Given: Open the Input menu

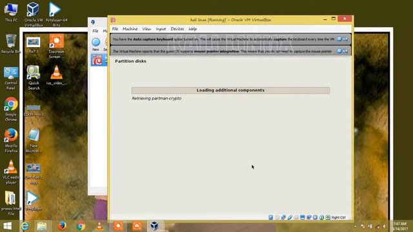Looking at the screenshot, I should 161,29.
